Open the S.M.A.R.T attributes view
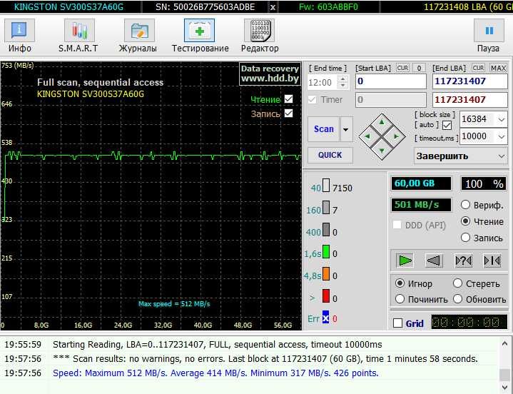Screen dimensions: 513x394 coord(78,36)
